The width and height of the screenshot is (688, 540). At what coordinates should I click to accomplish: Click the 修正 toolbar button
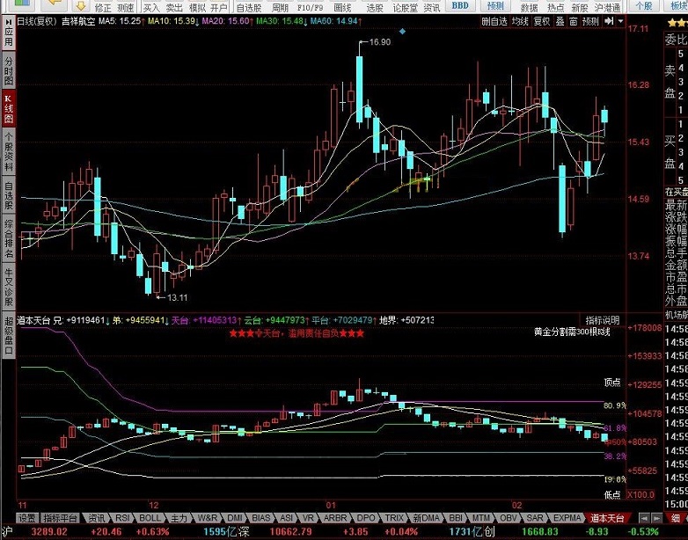tap(103, 7)
